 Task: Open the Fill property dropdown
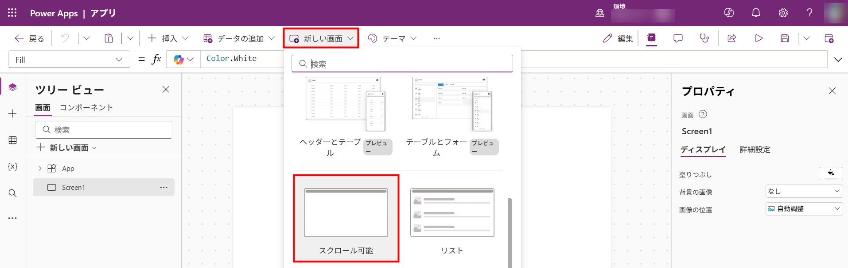pyautogui.click(x=69, y=60)
